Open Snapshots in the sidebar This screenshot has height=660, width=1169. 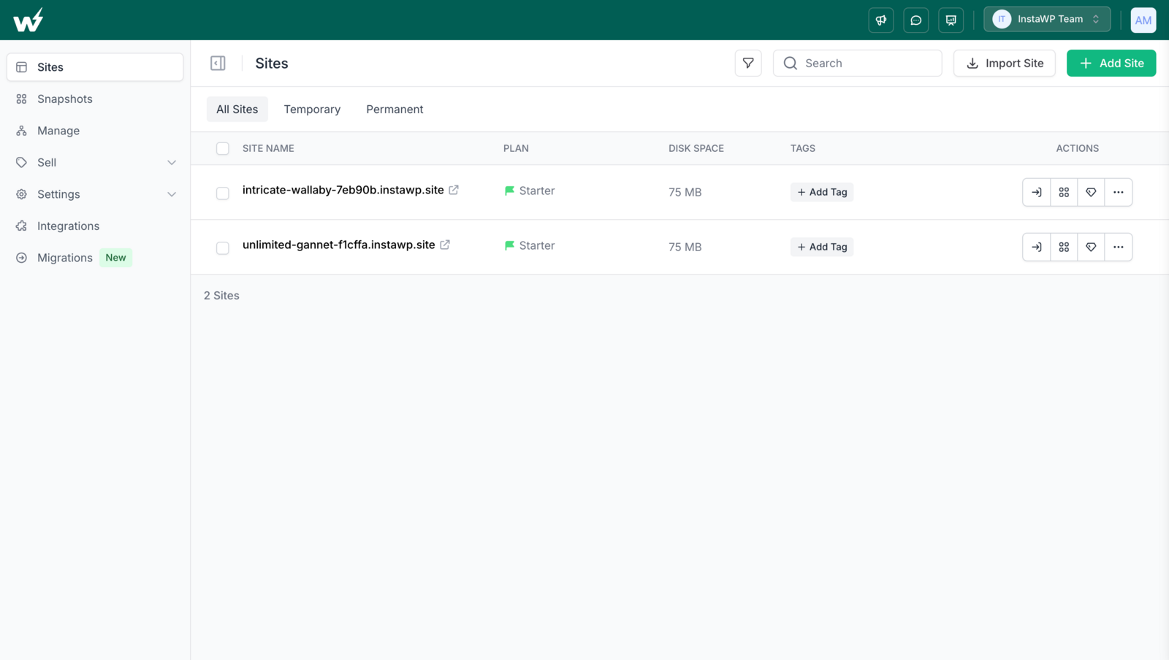(95, 99)
